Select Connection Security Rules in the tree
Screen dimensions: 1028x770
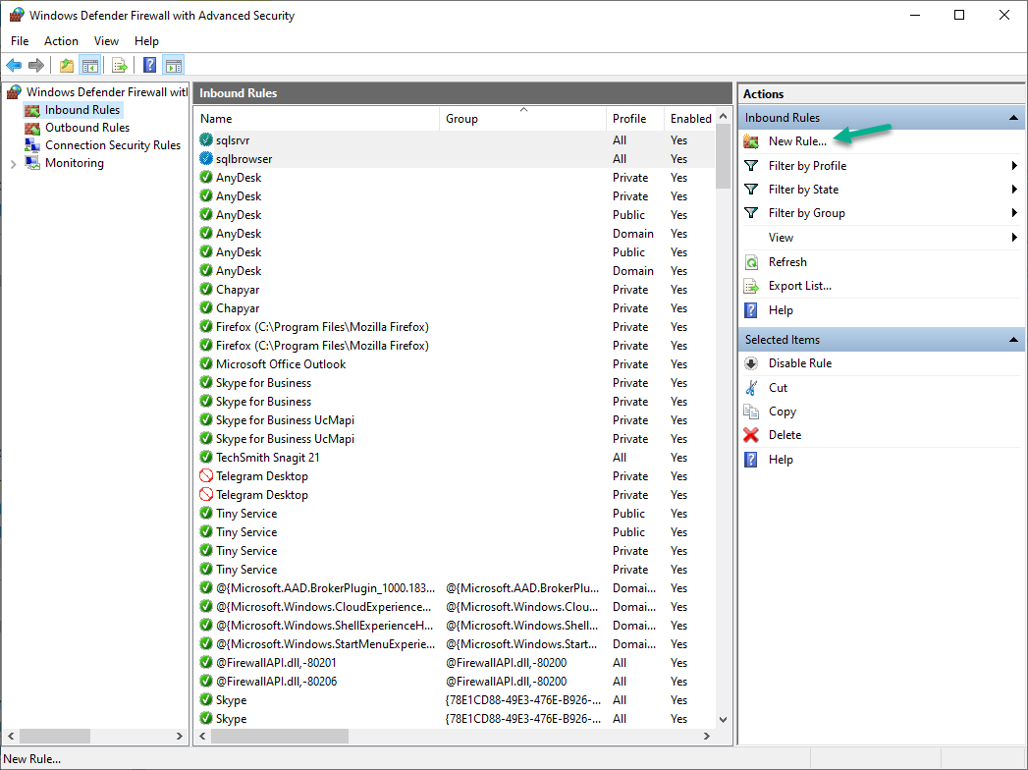(x=113, y=145)
